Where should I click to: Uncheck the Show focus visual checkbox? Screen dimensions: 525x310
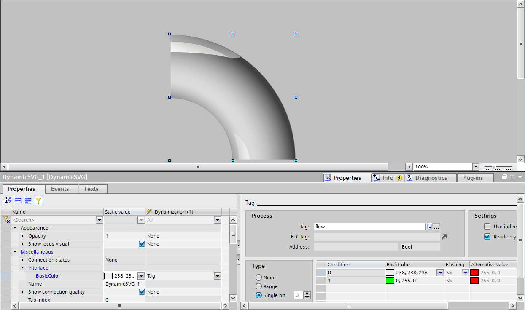click(x=142, y=244)
